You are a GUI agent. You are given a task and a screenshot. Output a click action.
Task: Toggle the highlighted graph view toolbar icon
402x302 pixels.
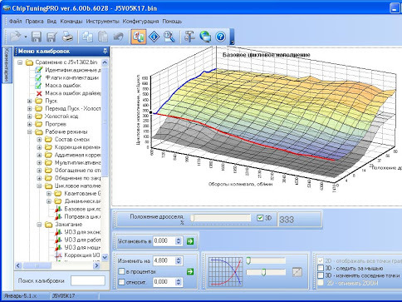(139, 37)
